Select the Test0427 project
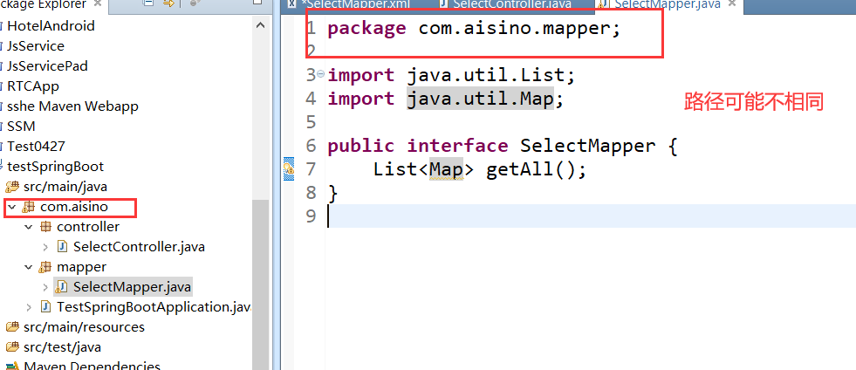This screenshot has width=856, height=370. [x=36, y=147]
